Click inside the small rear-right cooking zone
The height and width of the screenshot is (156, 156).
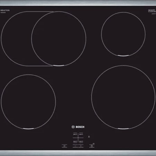(123, 34)
